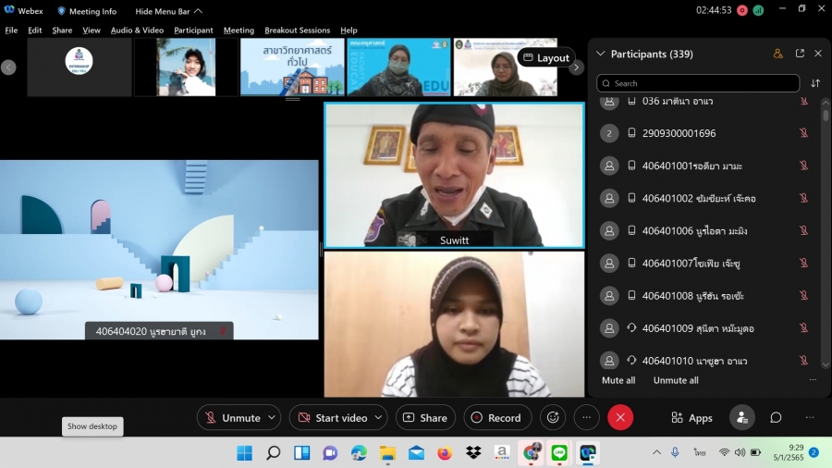832x468 pixels.
Task: Click the Layout button
Action: 545,57
